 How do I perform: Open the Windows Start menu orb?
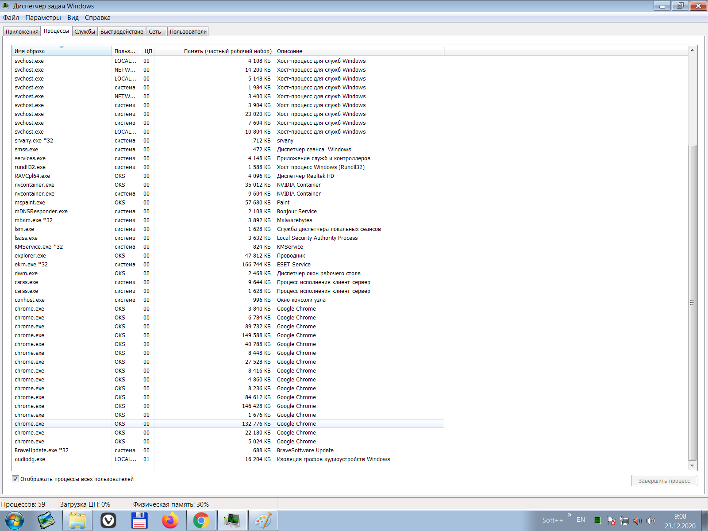click(x=14, y=520)
